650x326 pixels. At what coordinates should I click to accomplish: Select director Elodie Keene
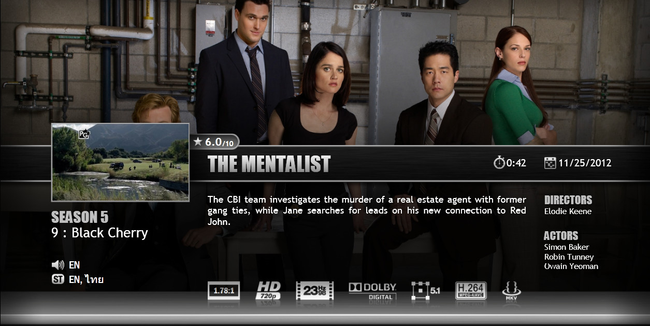point(568,211)
